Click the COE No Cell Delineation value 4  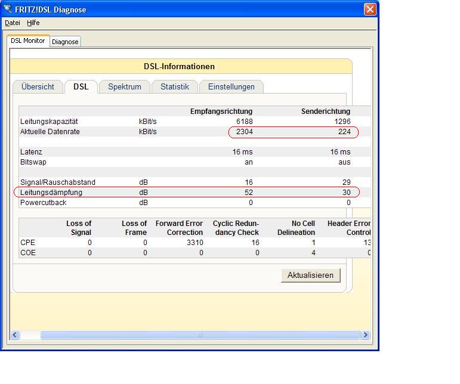click(313, 253)
